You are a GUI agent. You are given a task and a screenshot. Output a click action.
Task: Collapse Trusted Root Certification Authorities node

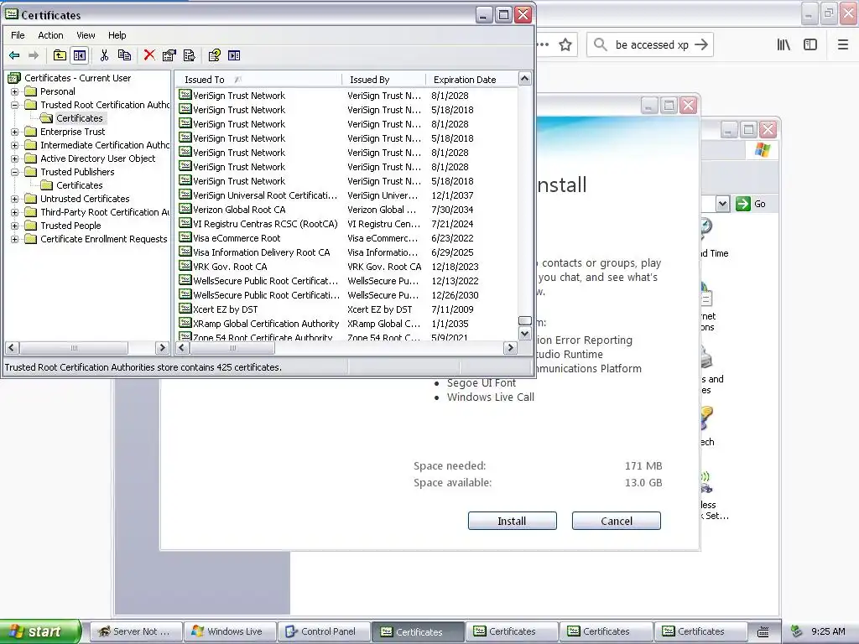tap(15, 105)
